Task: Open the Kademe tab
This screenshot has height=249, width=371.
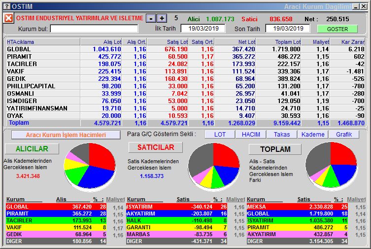Action: point(313,135)
